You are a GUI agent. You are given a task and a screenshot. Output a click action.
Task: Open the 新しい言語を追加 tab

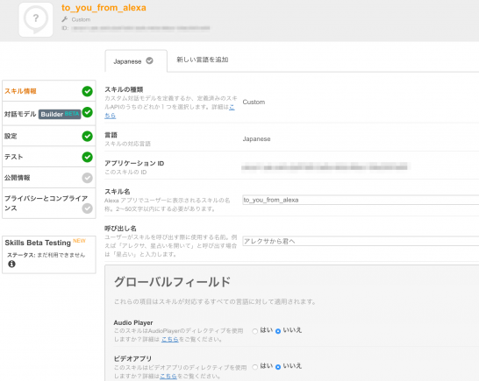(203, 60)
